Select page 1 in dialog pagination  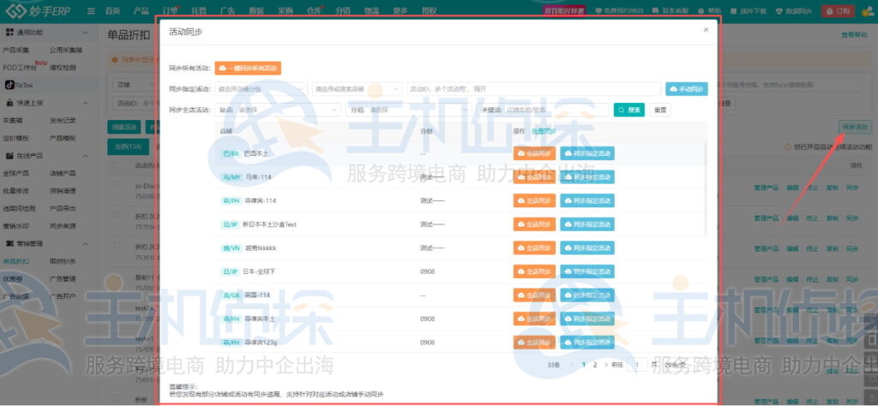(x=584, y=365)
